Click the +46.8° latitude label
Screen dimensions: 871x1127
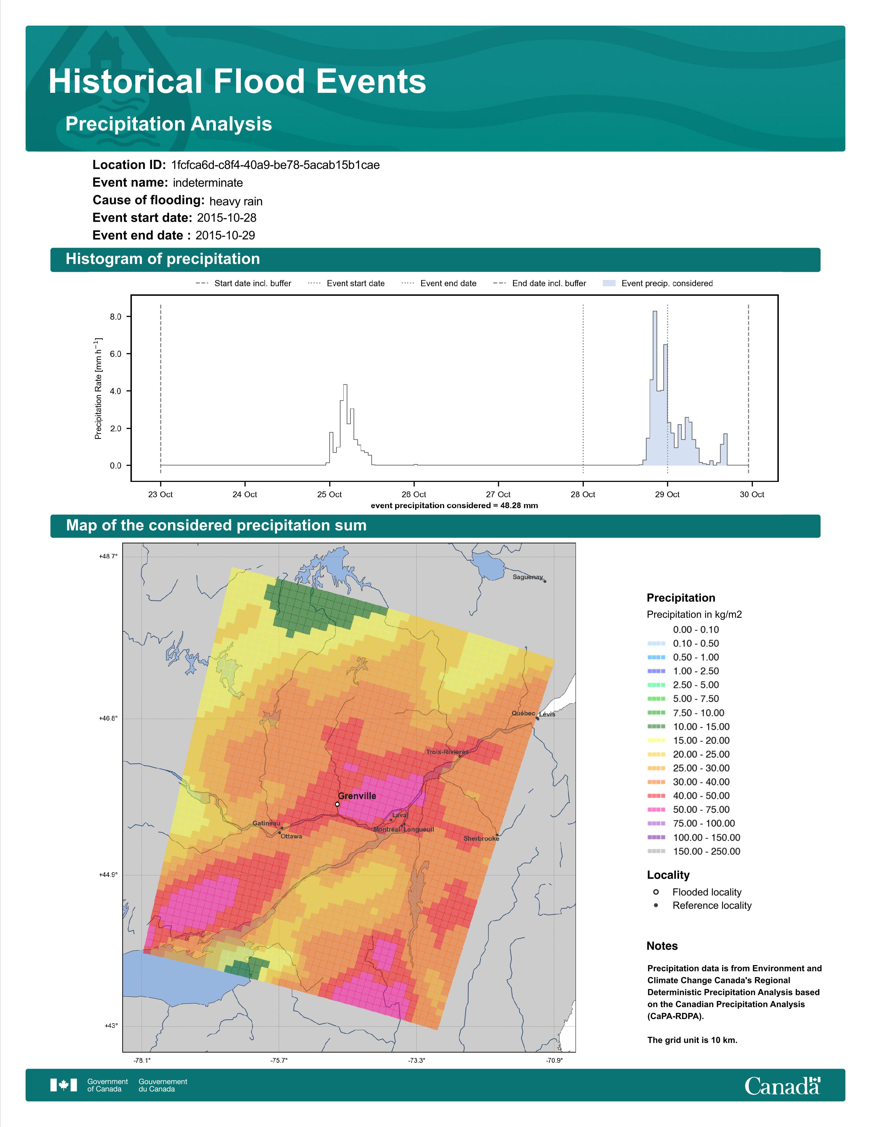[108, 718]
